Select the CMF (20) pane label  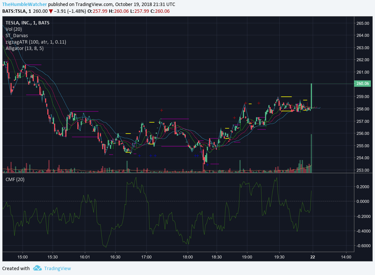click(x=15, y=179)
